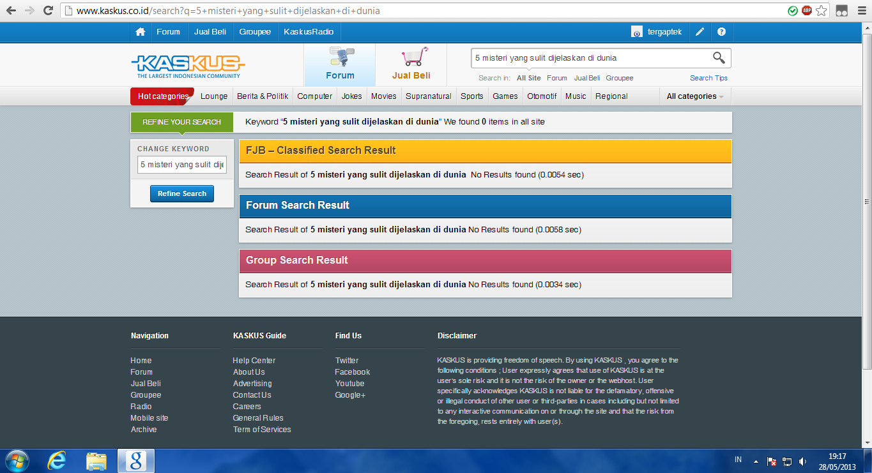Set search scope to Groupee
Image resolution: width=872 pixels, height=473 pixels.
tap(620, 78)
